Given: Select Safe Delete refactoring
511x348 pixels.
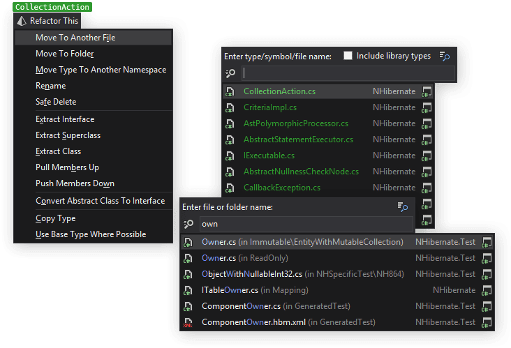Looking at the screenshot, I should (94, 102).
